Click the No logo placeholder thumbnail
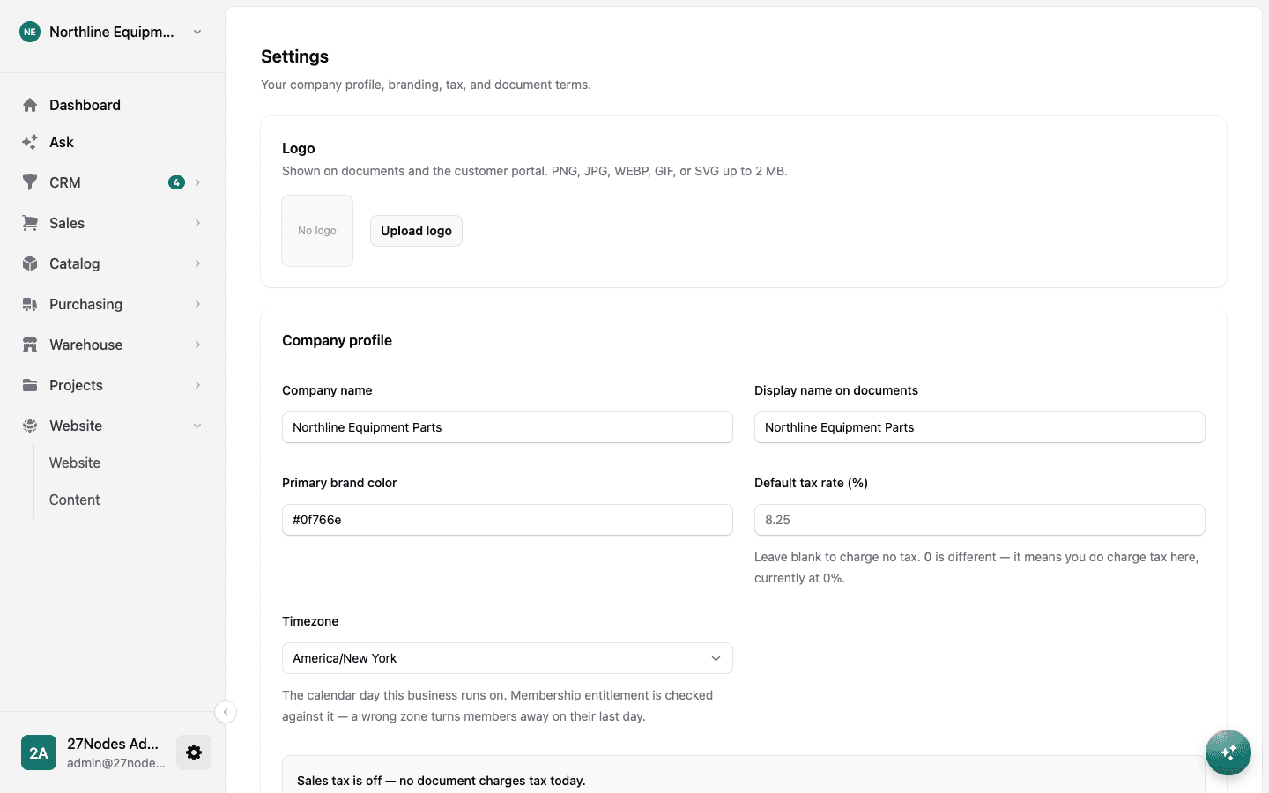Viewport: 1269px width, 793px height. click(x=317, y=231)
